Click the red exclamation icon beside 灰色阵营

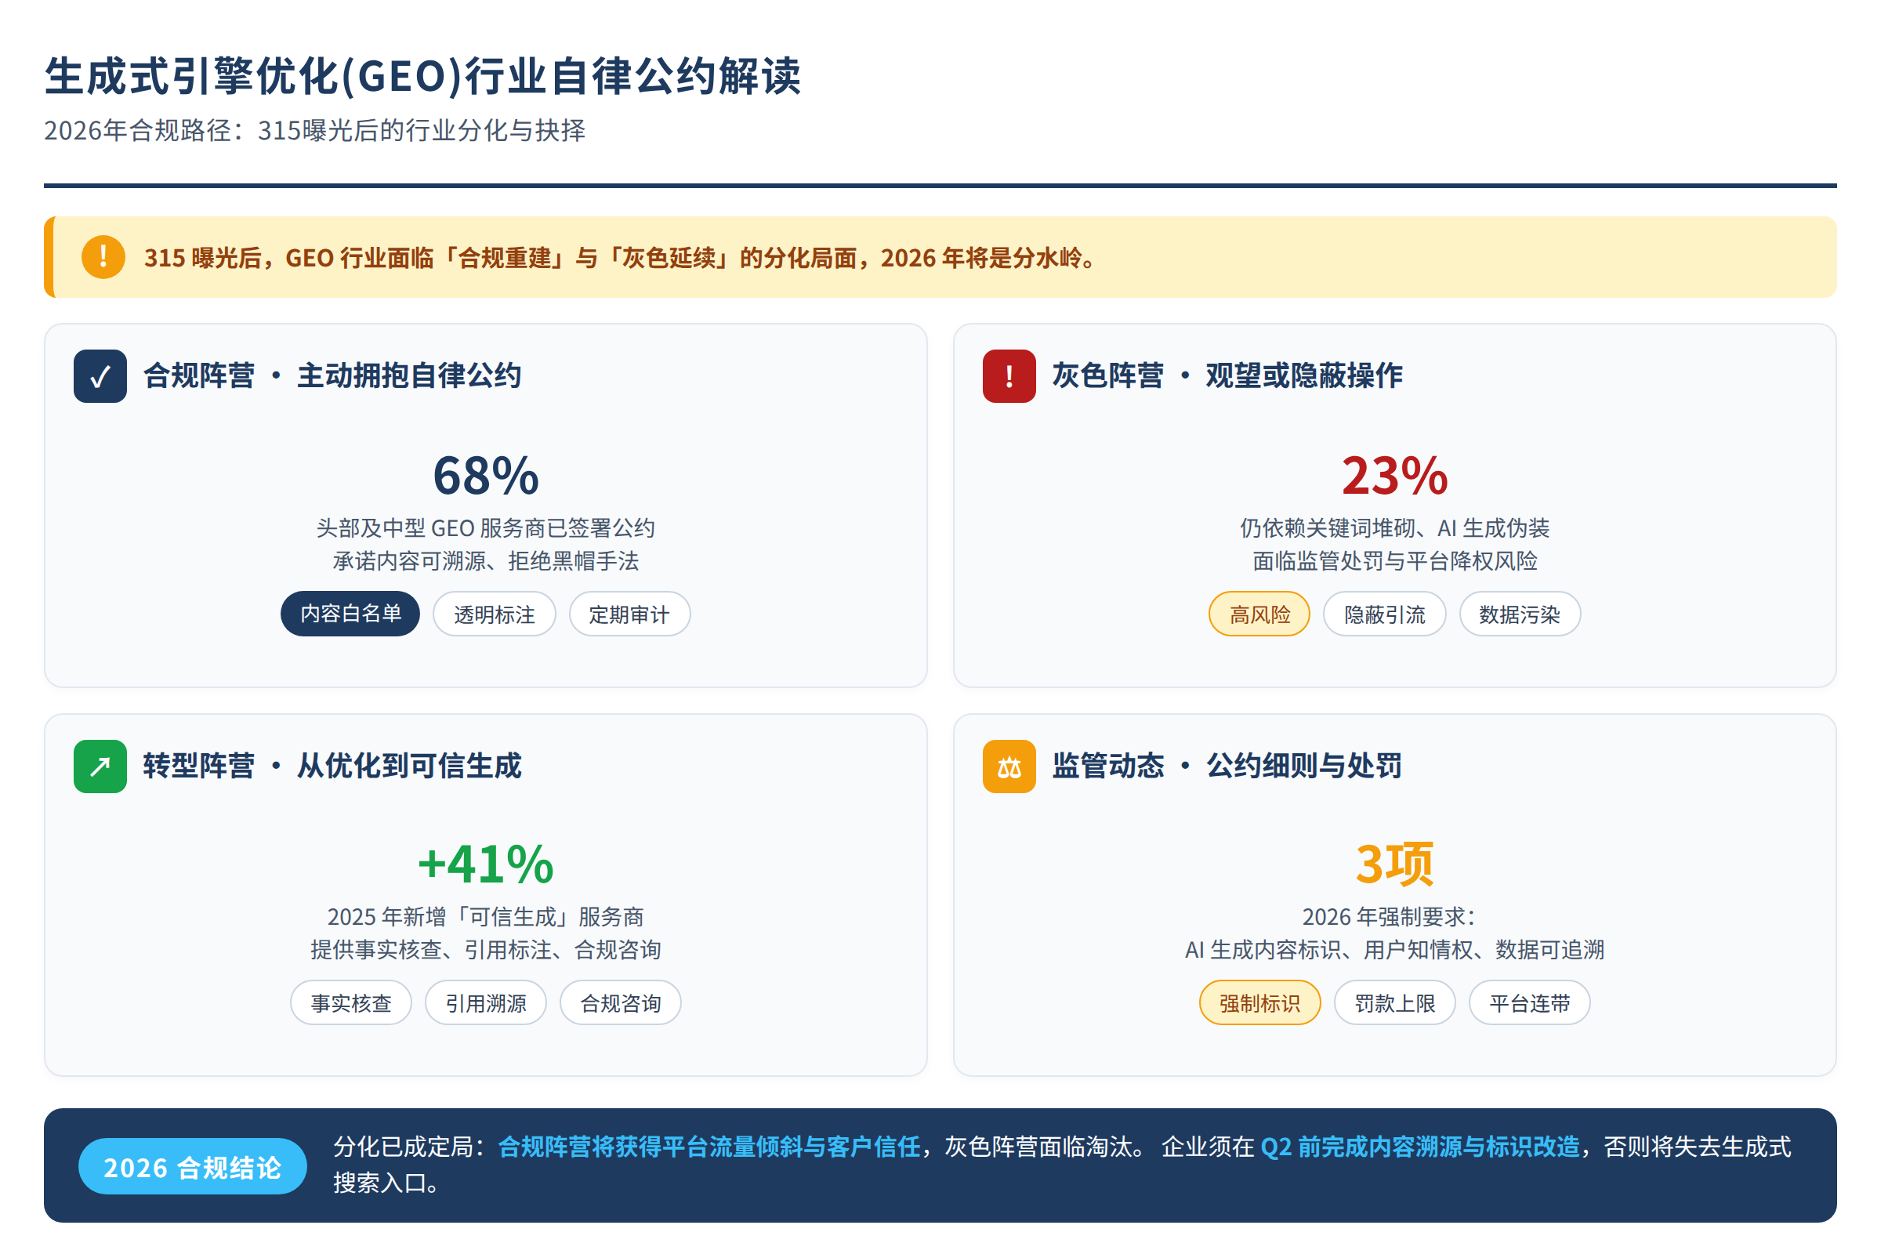1009,376
